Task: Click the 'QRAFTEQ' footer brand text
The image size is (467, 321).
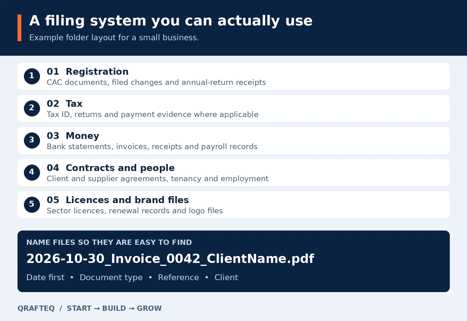Action: (36, 308)
